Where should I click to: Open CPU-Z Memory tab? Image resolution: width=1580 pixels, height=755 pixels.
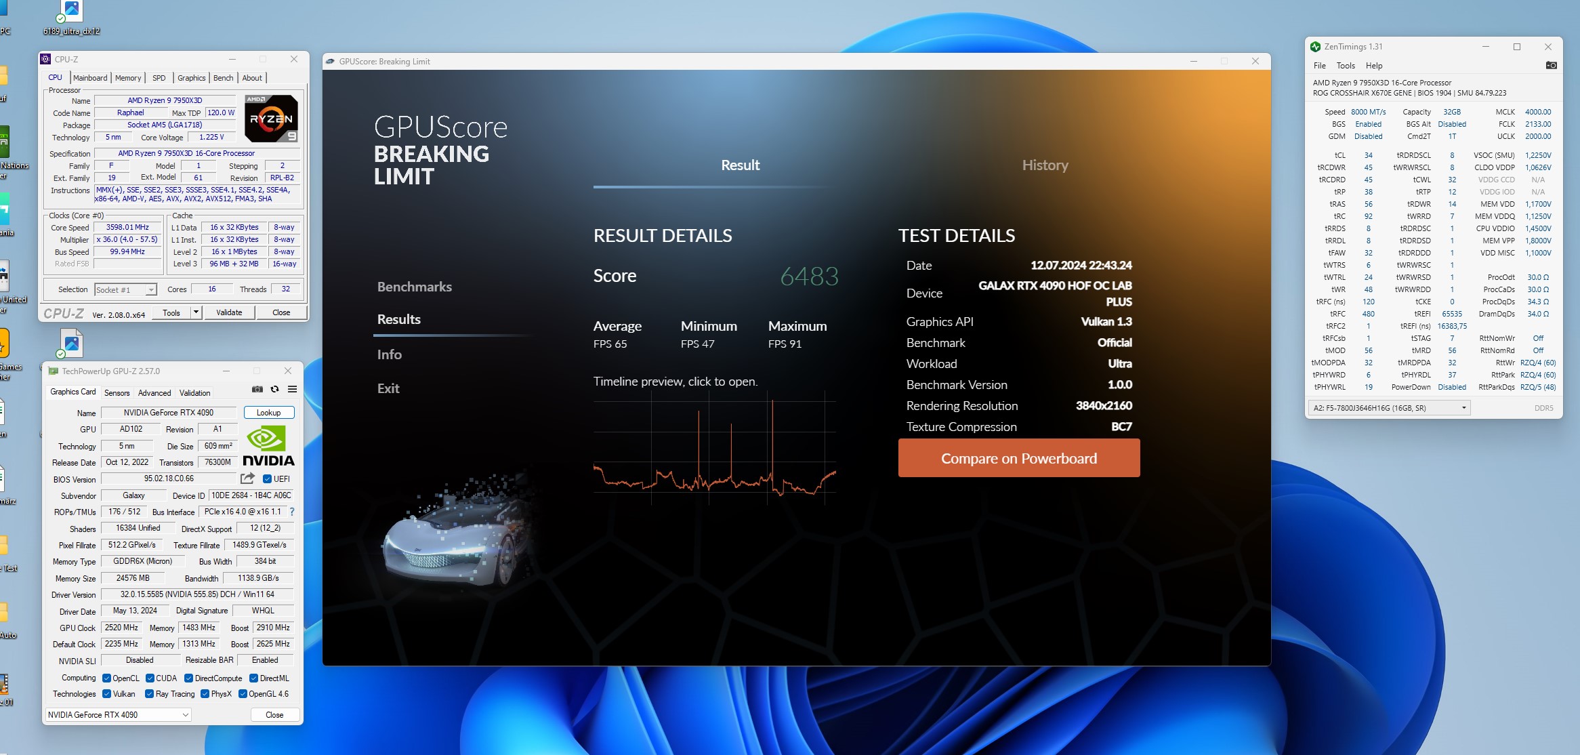(x=128, y=78)
